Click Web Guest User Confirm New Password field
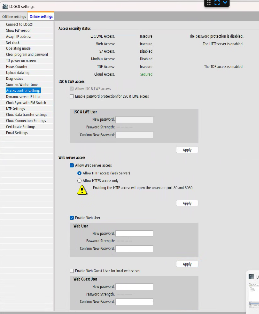 (x=134, y=302)
